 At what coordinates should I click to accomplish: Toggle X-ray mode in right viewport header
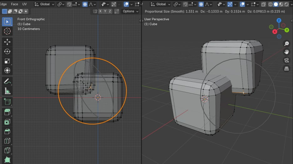click(263, 4)
